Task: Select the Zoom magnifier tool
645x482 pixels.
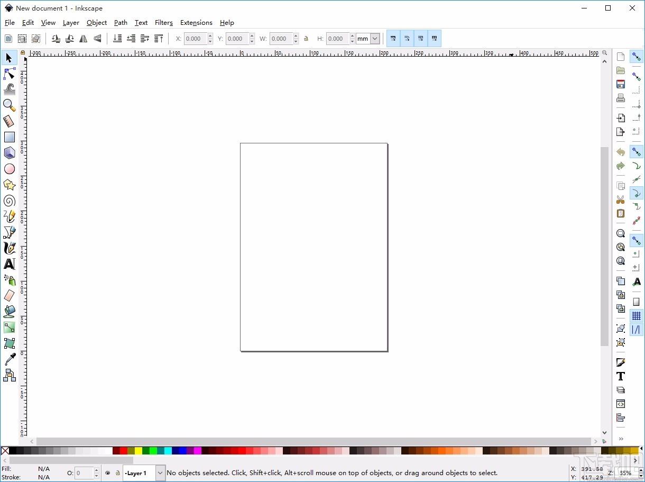Action: tap(9, 105)
